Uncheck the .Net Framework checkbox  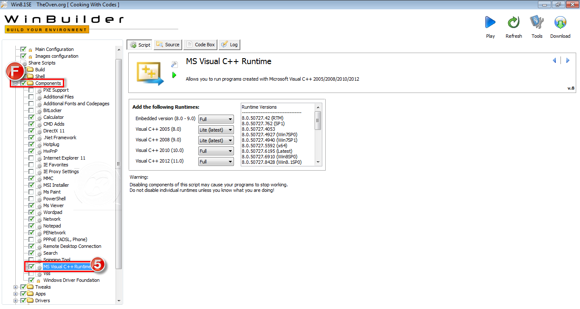pyautogui.click(x=31, y=138)
